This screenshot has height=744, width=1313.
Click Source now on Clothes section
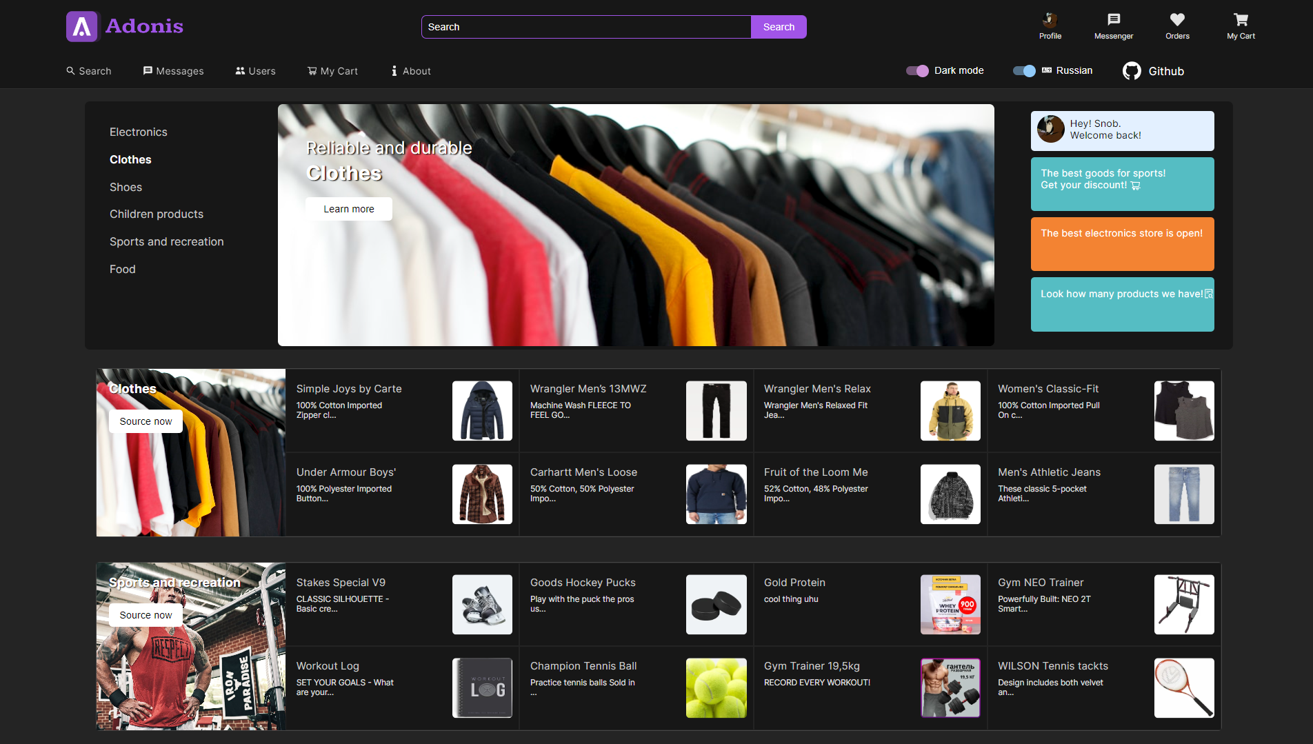[146, 421]
